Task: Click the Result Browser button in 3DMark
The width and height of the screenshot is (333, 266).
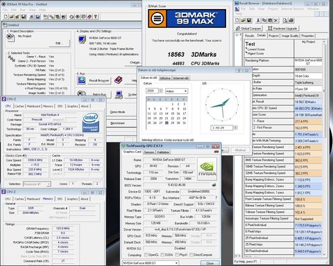Action: (x=99, y=80)
